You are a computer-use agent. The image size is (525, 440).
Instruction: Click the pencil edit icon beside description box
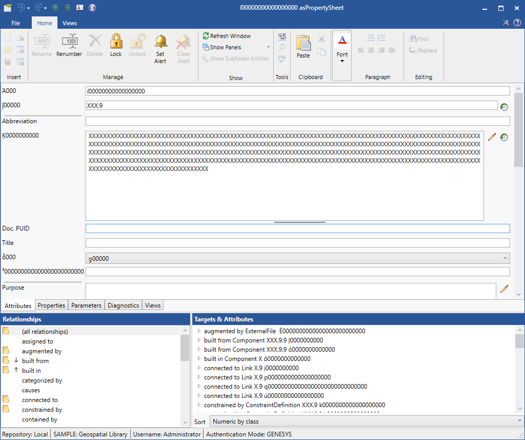tap(492, 137)
